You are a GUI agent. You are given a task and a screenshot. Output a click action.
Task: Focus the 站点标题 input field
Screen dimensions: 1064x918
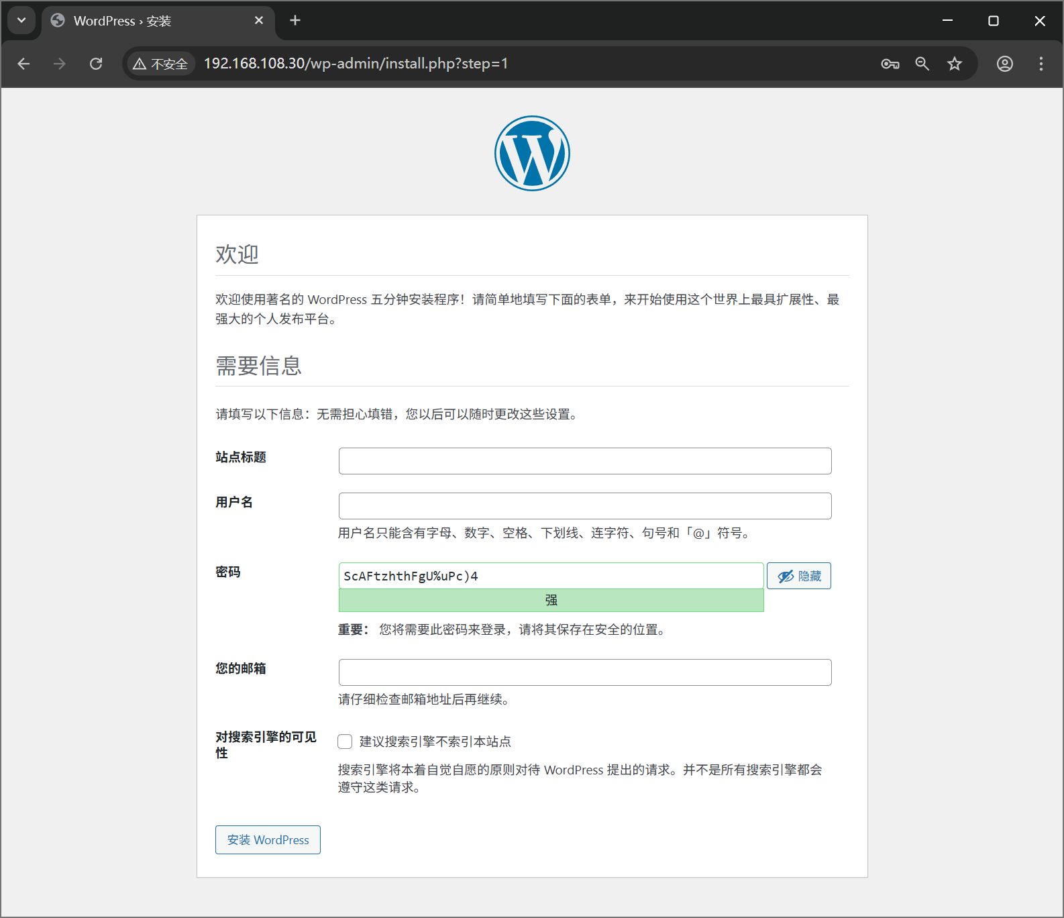pos(585,461)
